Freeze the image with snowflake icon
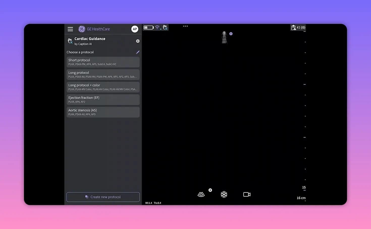The width and height of the screenshot is (371, 229). (224, 194)
